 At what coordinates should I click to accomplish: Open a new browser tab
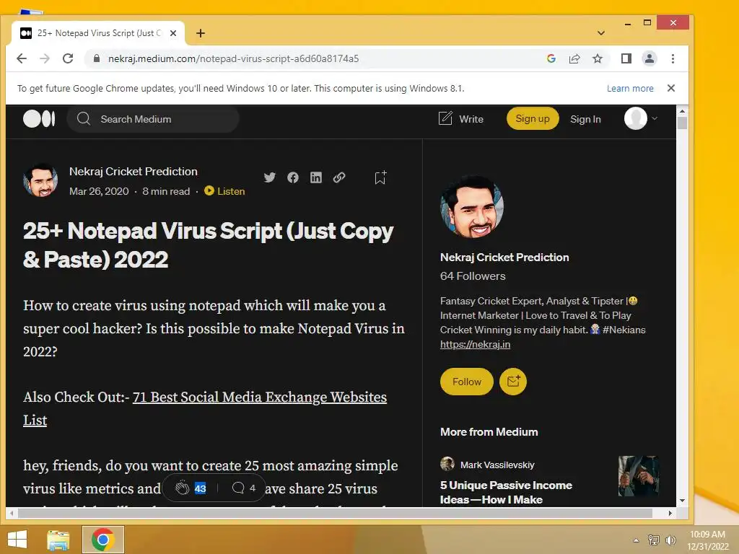(201, 33)
